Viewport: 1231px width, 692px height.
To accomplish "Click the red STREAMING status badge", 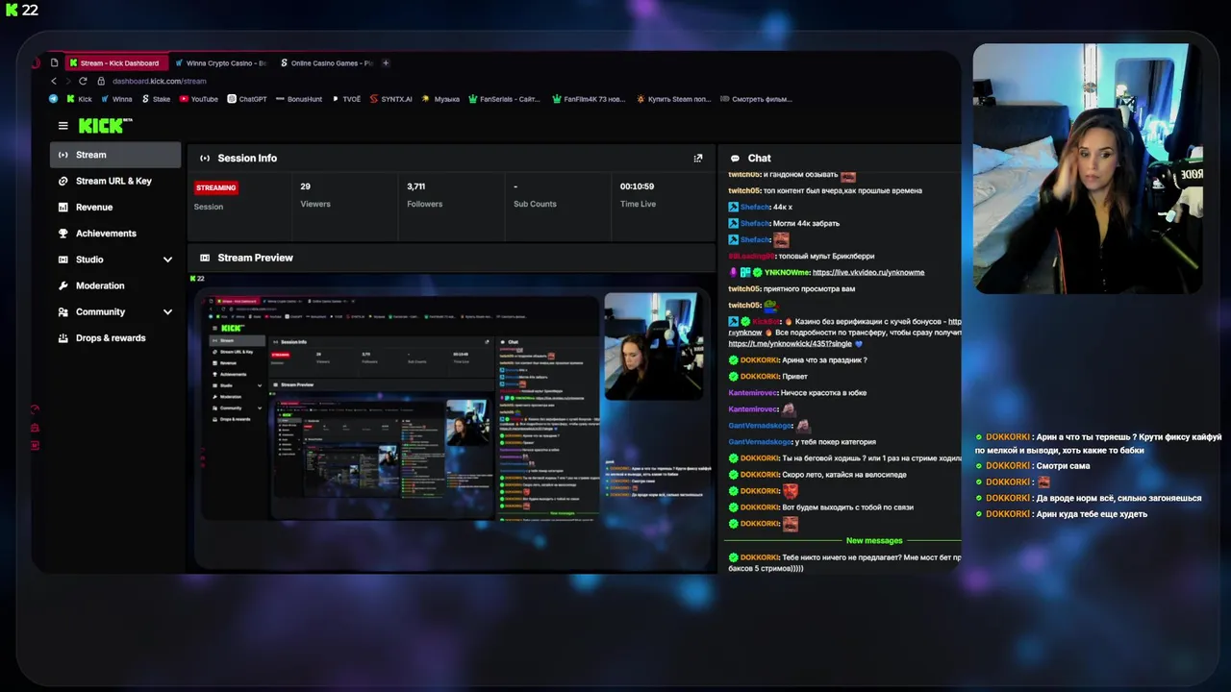I will click(216, 187).
